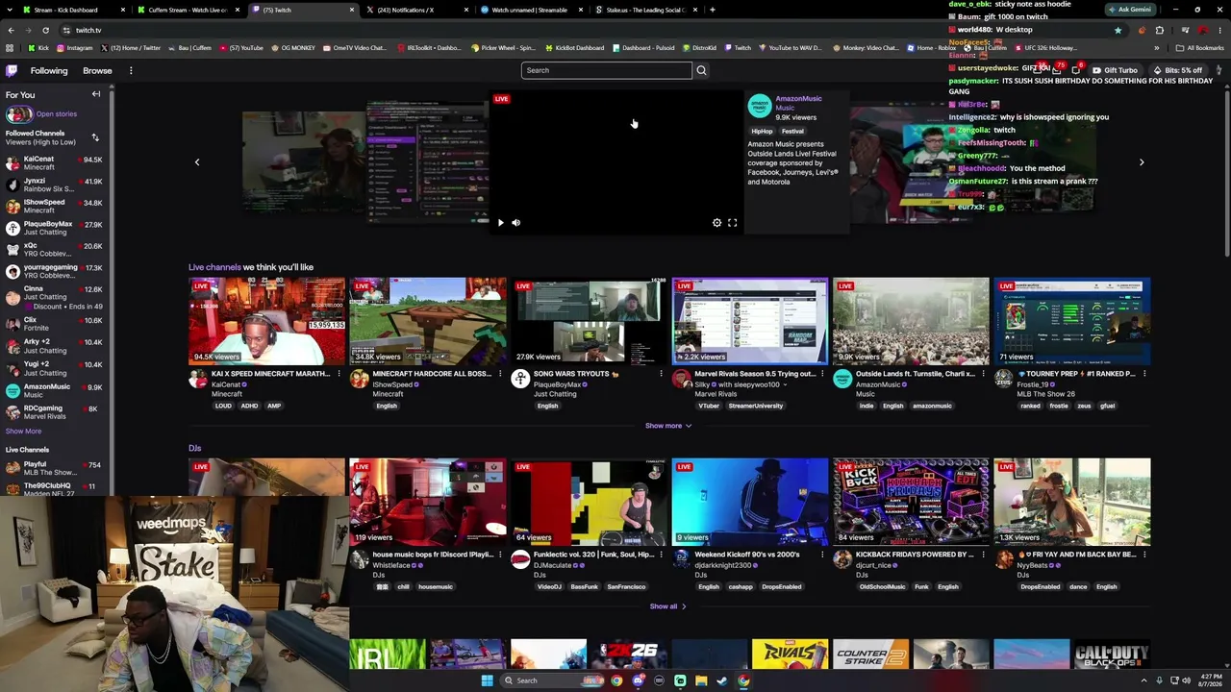Click the Windows taskbar search box
Screen dimensions: 1231x692
(552, 680)
